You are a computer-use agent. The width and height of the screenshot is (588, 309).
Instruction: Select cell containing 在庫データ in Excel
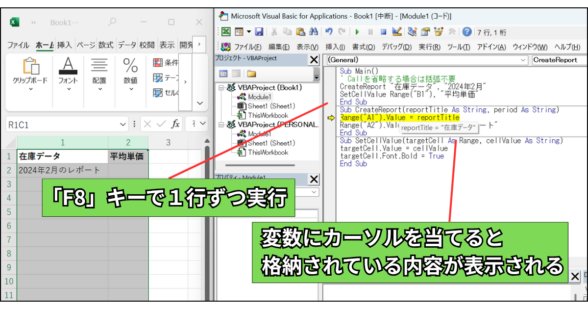[x=62, y=156]
